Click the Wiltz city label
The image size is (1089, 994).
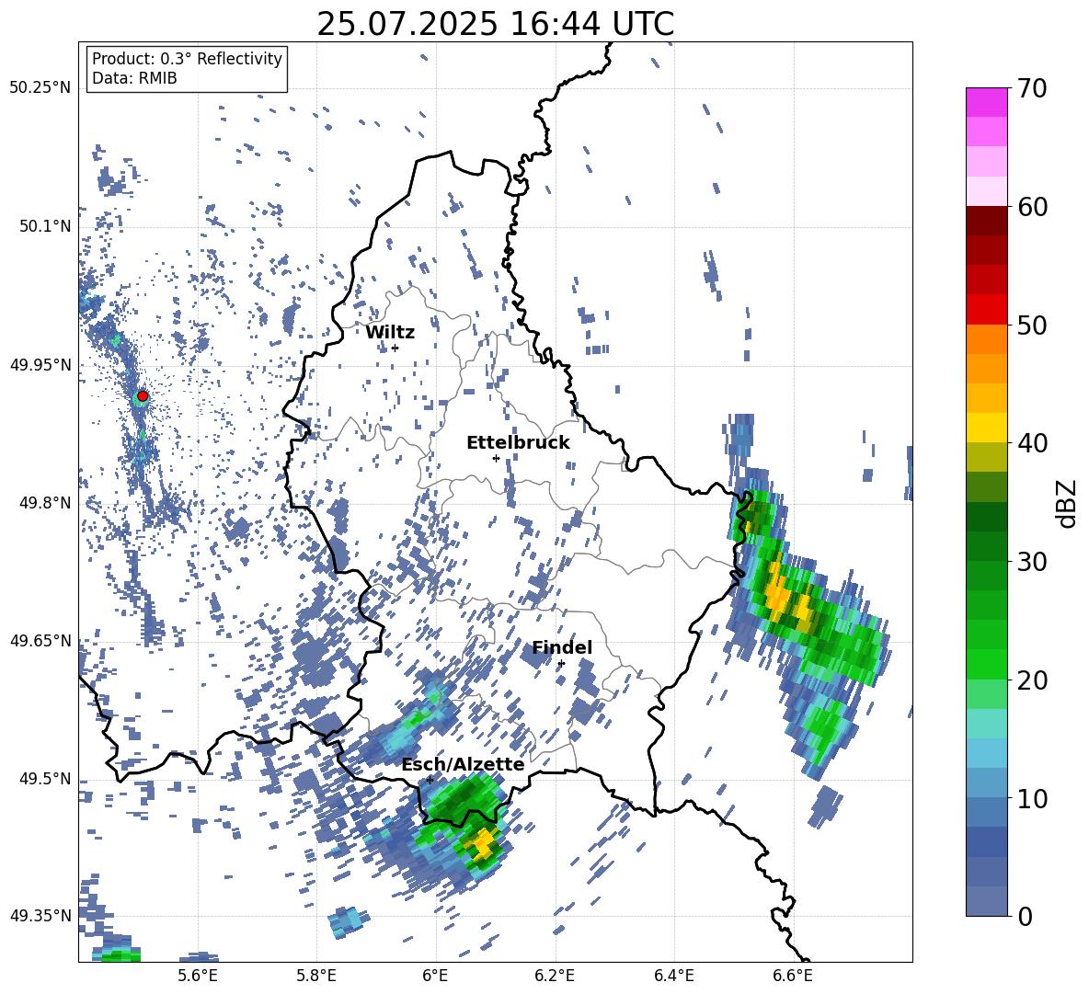pyautogui.click(x=390, y=333)
